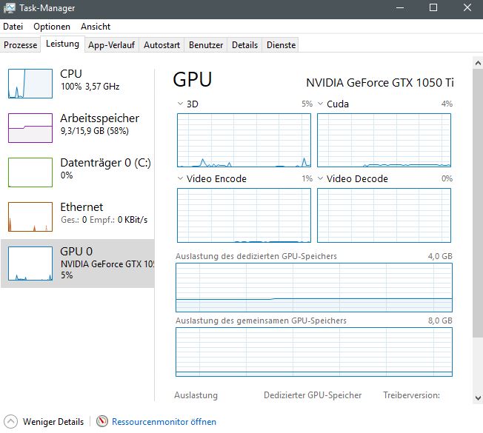Click the Weniger Details collapse arrow icon
The image size is (483, 433).
coord(11,422)
